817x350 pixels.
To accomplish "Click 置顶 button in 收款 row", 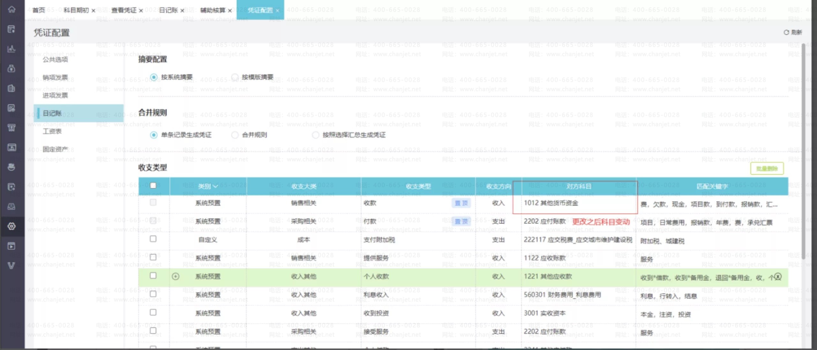I will click(x=461, y=203).
